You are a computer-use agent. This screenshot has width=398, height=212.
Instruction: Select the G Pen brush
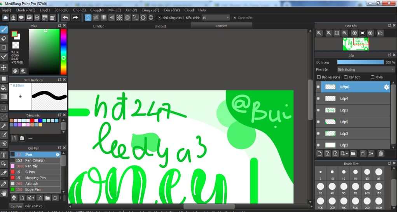coord(35,172)
